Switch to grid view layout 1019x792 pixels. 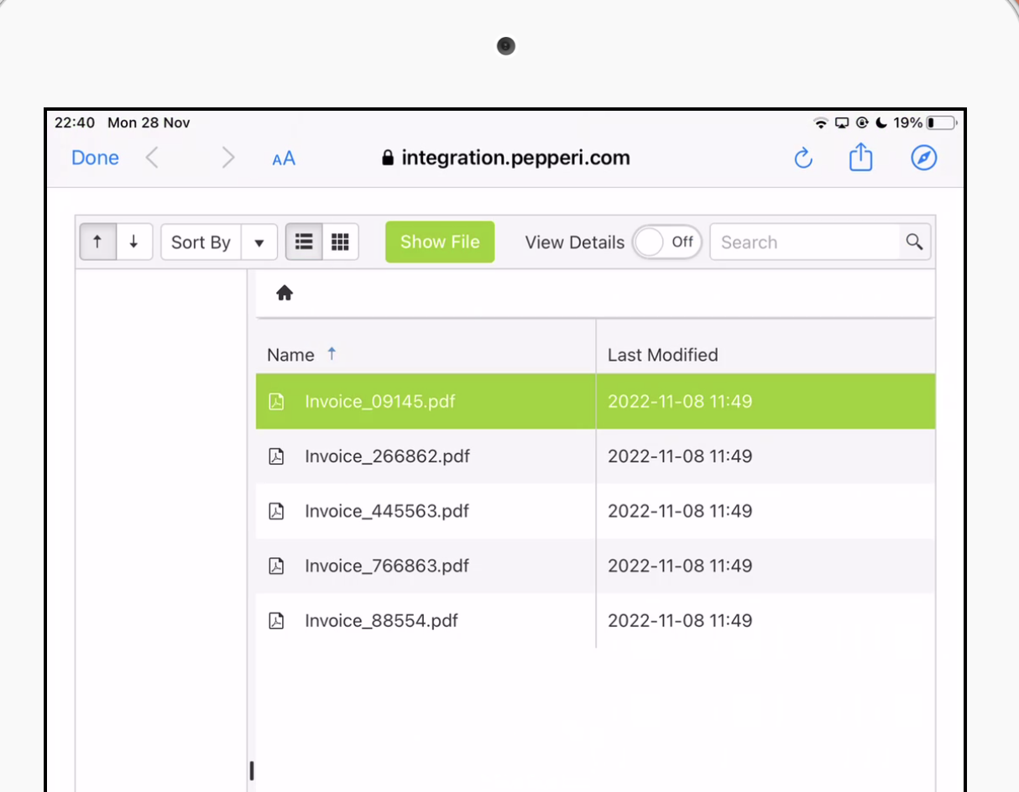[340, 242]
